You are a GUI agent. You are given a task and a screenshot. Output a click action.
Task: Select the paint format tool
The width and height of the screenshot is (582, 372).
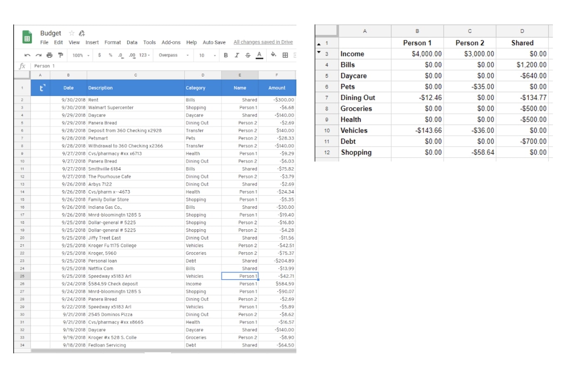click(61, 55)
